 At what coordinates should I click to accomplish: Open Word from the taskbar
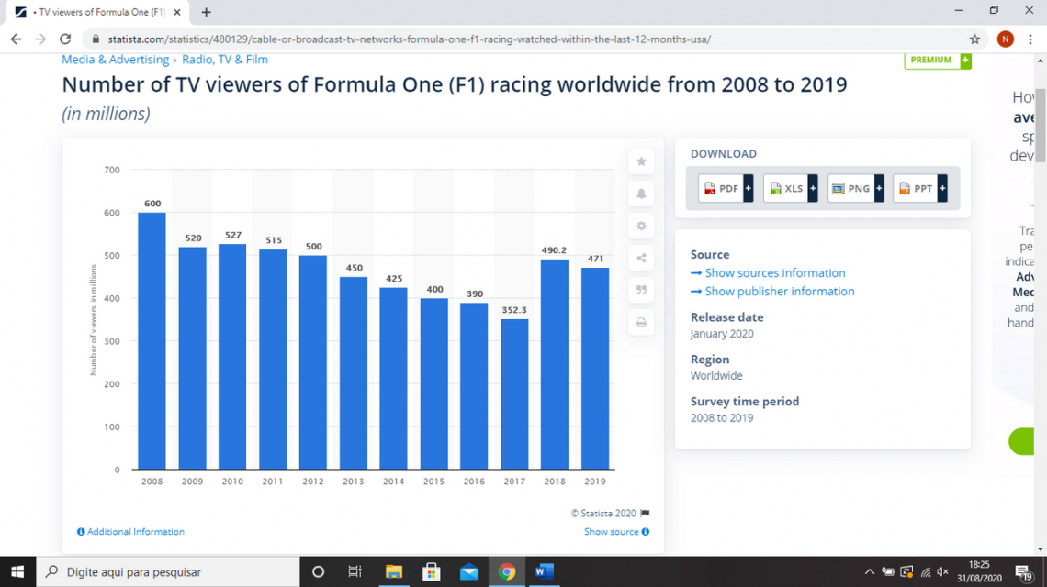[544, 571]
